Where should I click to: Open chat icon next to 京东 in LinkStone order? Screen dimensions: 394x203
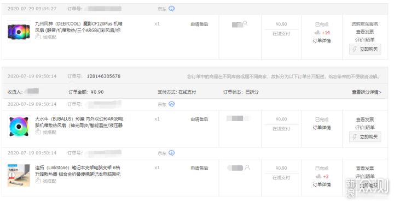tap(171, 153)
